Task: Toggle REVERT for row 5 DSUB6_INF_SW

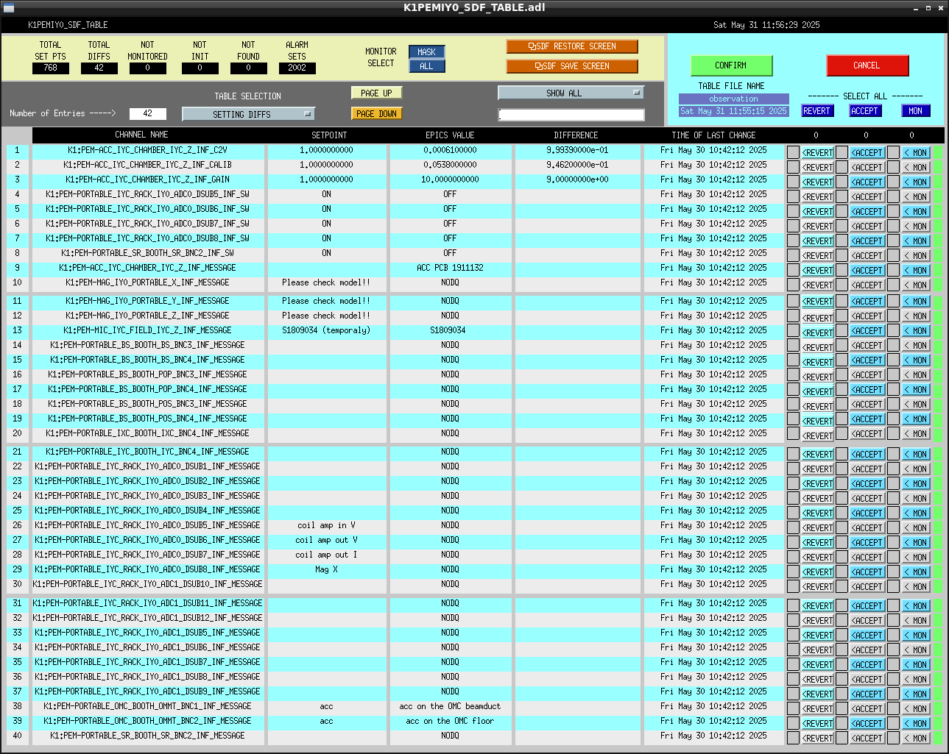Action: (817, 212)
